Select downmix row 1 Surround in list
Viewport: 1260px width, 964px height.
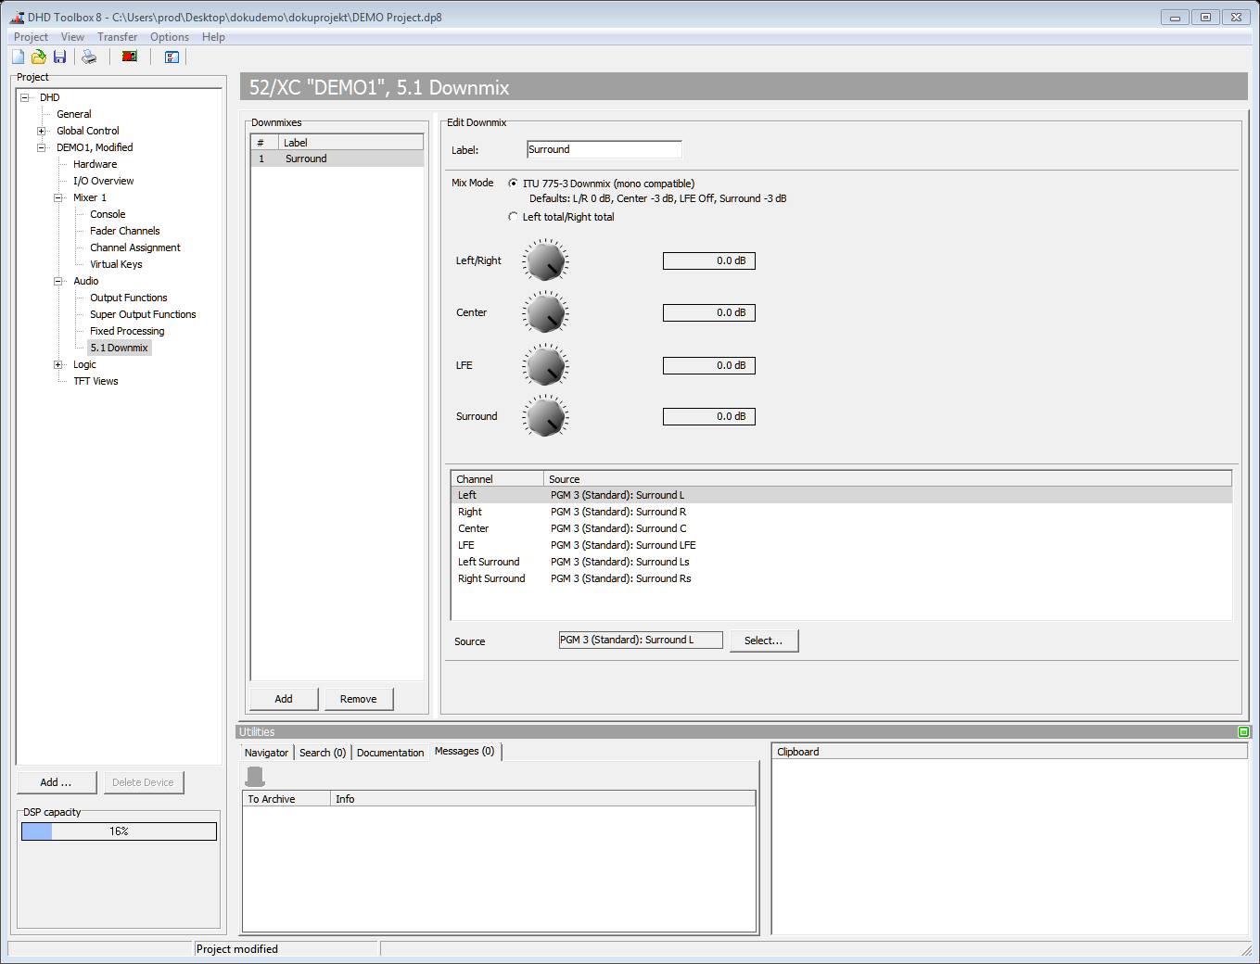337,159
